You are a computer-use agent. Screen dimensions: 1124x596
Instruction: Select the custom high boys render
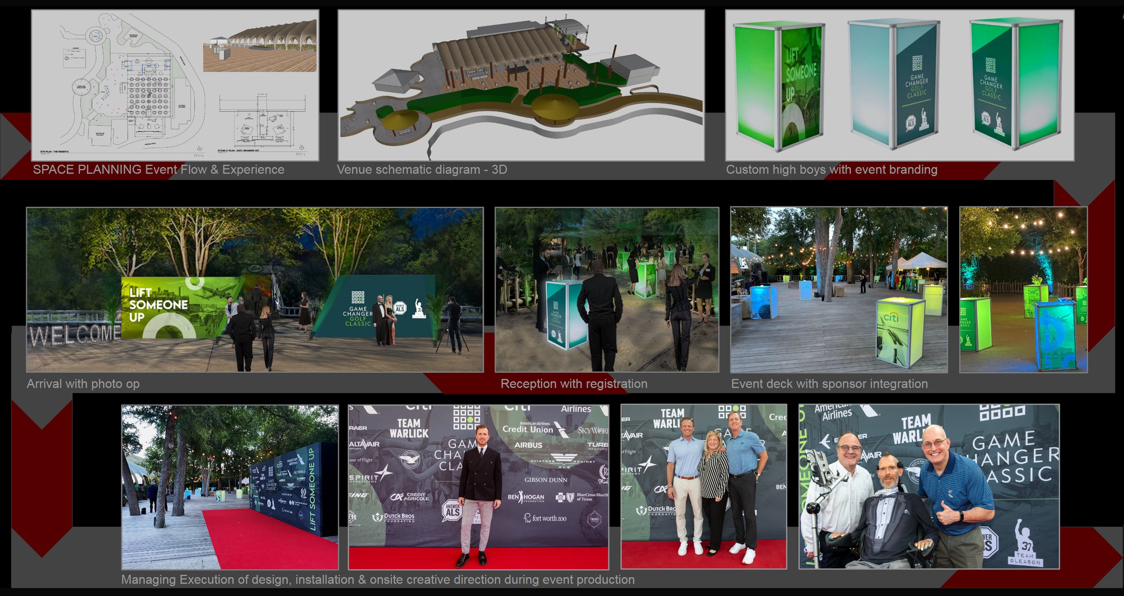(899, 85)
